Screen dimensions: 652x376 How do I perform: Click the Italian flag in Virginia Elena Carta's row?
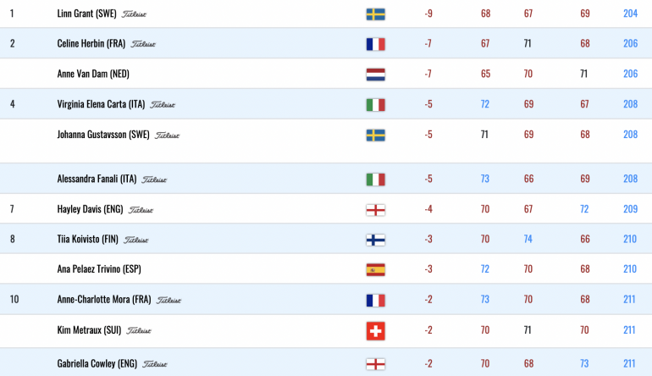(375, 105)
